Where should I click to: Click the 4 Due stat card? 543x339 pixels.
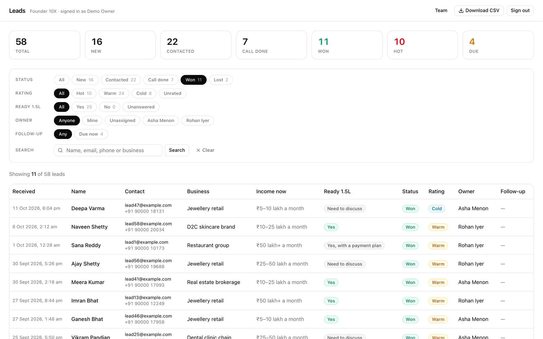click(498, 45)
